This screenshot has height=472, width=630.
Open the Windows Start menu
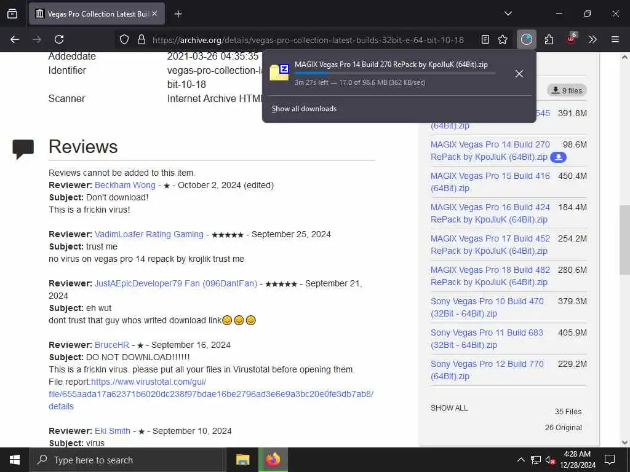click(x=15, y=460)
